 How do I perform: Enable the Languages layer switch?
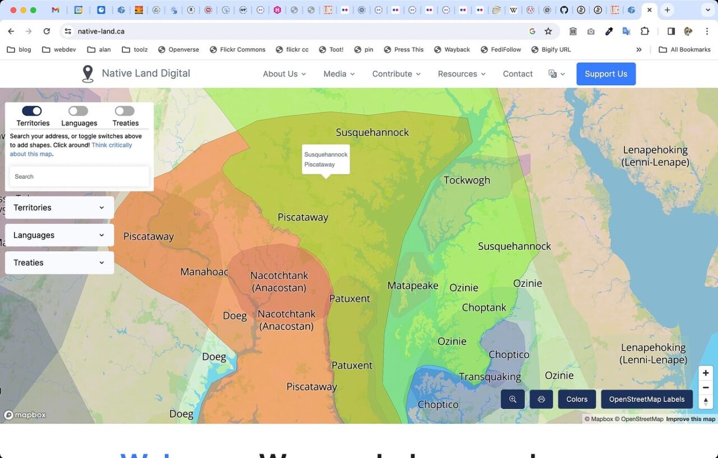[x=79, y=111]
